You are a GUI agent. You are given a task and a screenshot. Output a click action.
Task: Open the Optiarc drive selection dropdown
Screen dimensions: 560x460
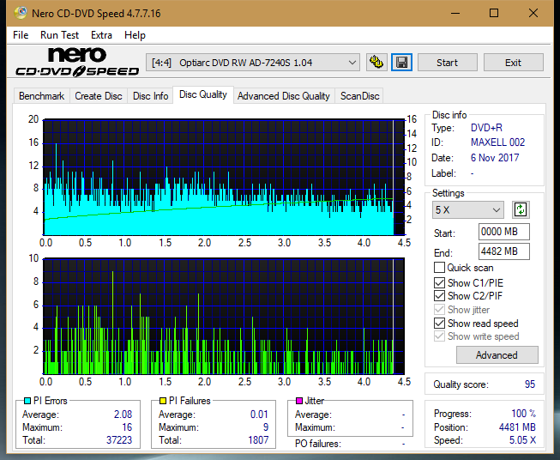click(253, 63)
